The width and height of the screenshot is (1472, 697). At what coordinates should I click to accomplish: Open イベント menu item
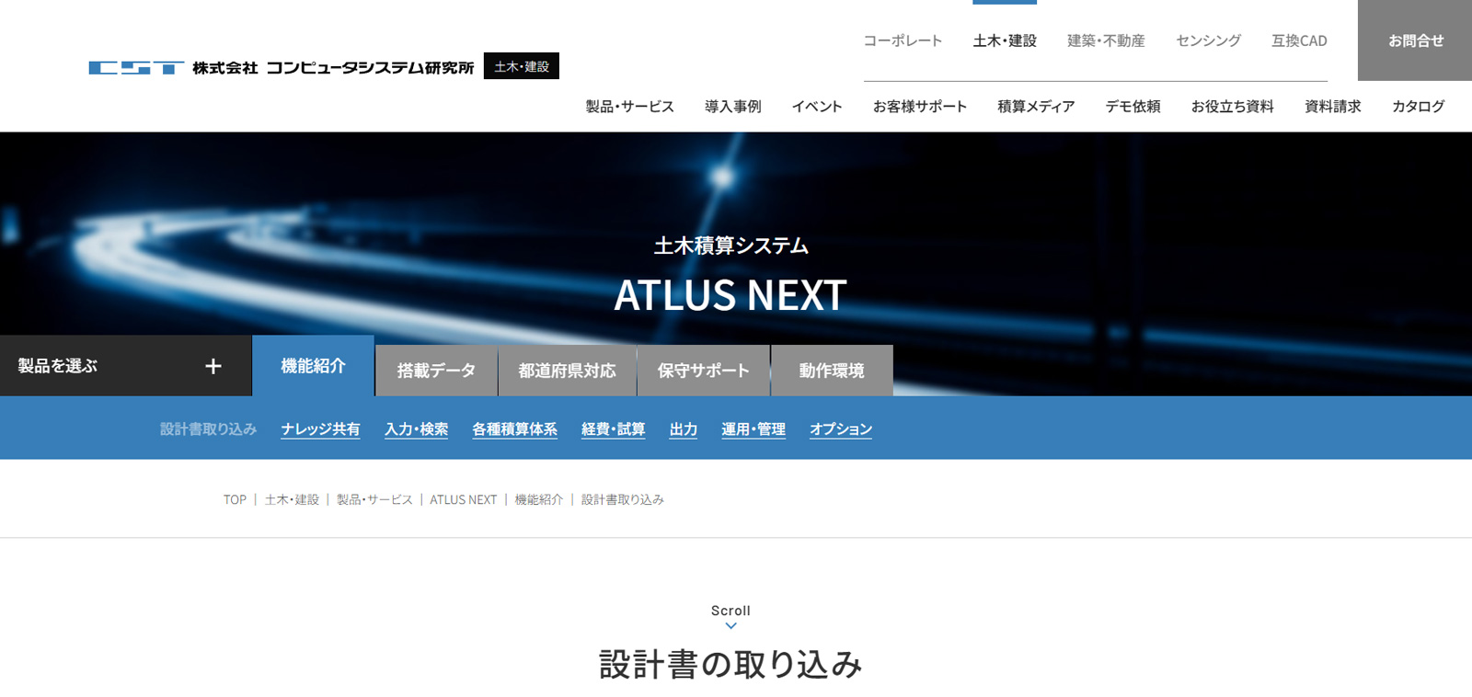tap(817, 107)
